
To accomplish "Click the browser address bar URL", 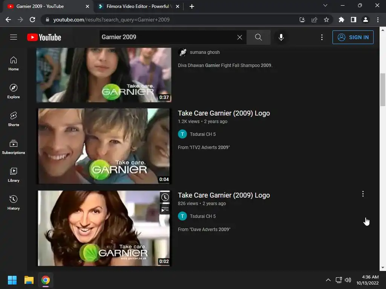I will [111, 20].
